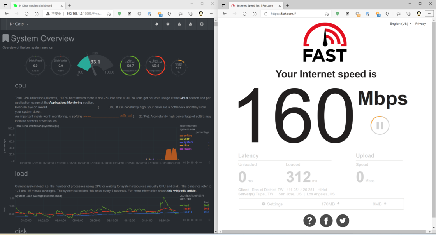
Task: Pause the Fast.com speed test
Action: (x=380, y=125)
